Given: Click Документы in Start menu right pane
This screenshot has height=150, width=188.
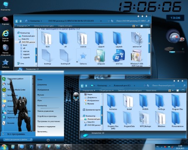Looking at the screenshot, I should (42, 85).
